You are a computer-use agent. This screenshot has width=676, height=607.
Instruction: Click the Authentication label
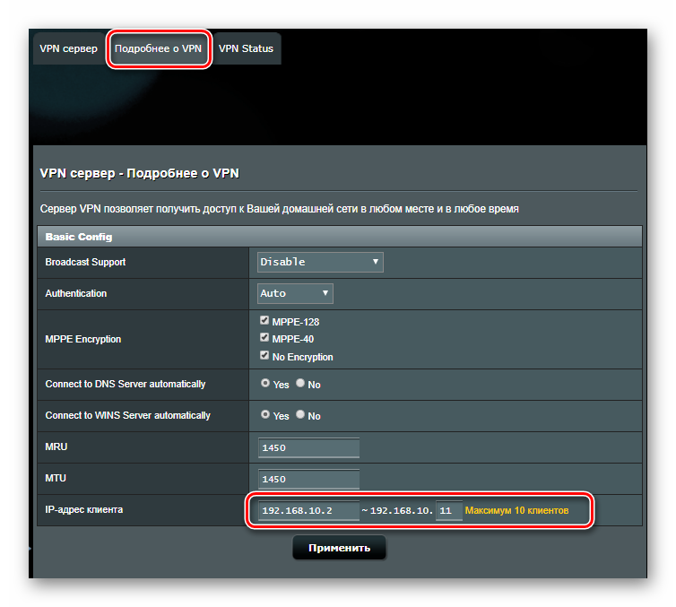click(x=76, y=293)
